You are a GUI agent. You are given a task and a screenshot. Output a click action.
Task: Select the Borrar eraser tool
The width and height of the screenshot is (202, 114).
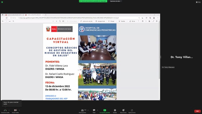coord(132,21)
